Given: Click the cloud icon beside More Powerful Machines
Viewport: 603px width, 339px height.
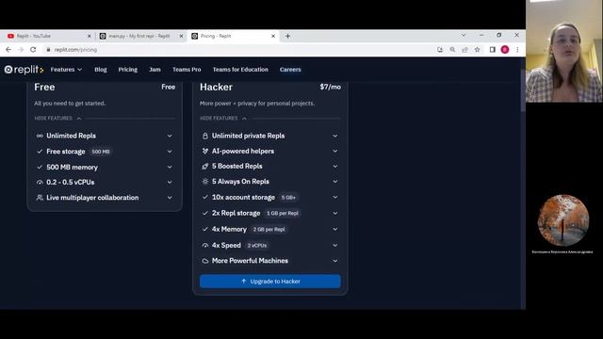Looking at the screenshot, I should [205, 261].
